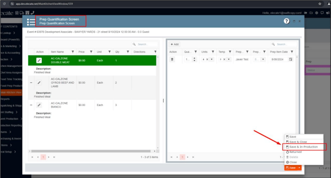Choose the Returned menu option
The image size is (331, 178).
[295, 152]
